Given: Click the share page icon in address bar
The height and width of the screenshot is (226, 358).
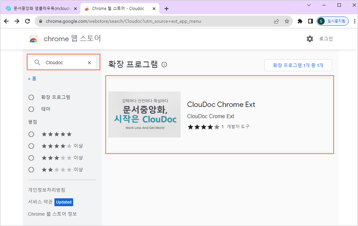Looking at the screenshot, I should pos(276,21).
